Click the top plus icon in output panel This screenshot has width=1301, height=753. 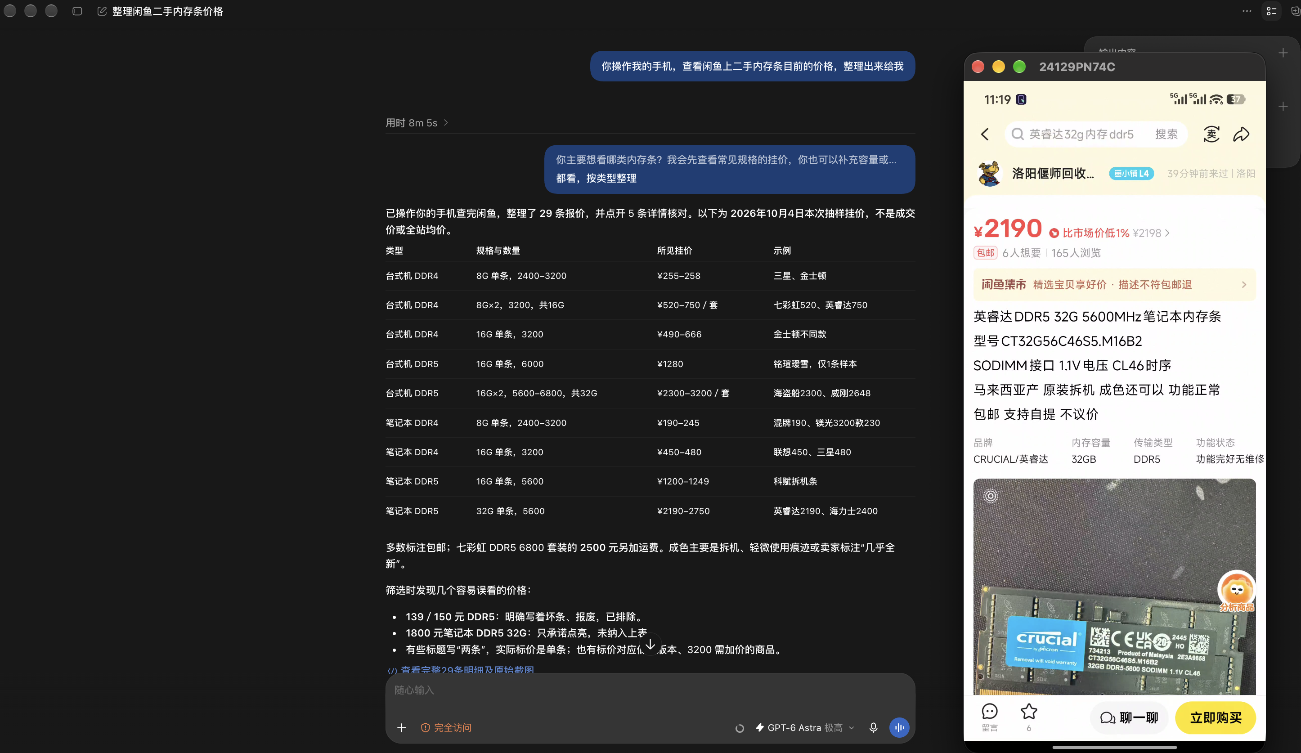[x=1283, y=53]
